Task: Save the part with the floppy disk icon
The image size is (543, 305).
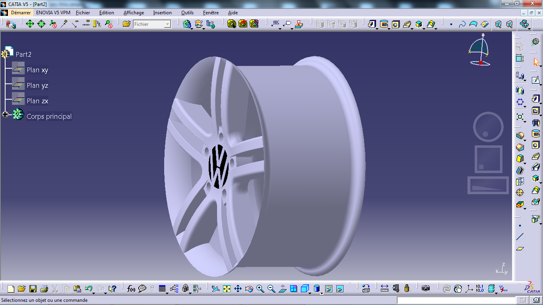Action: click(x=33, y=289)
